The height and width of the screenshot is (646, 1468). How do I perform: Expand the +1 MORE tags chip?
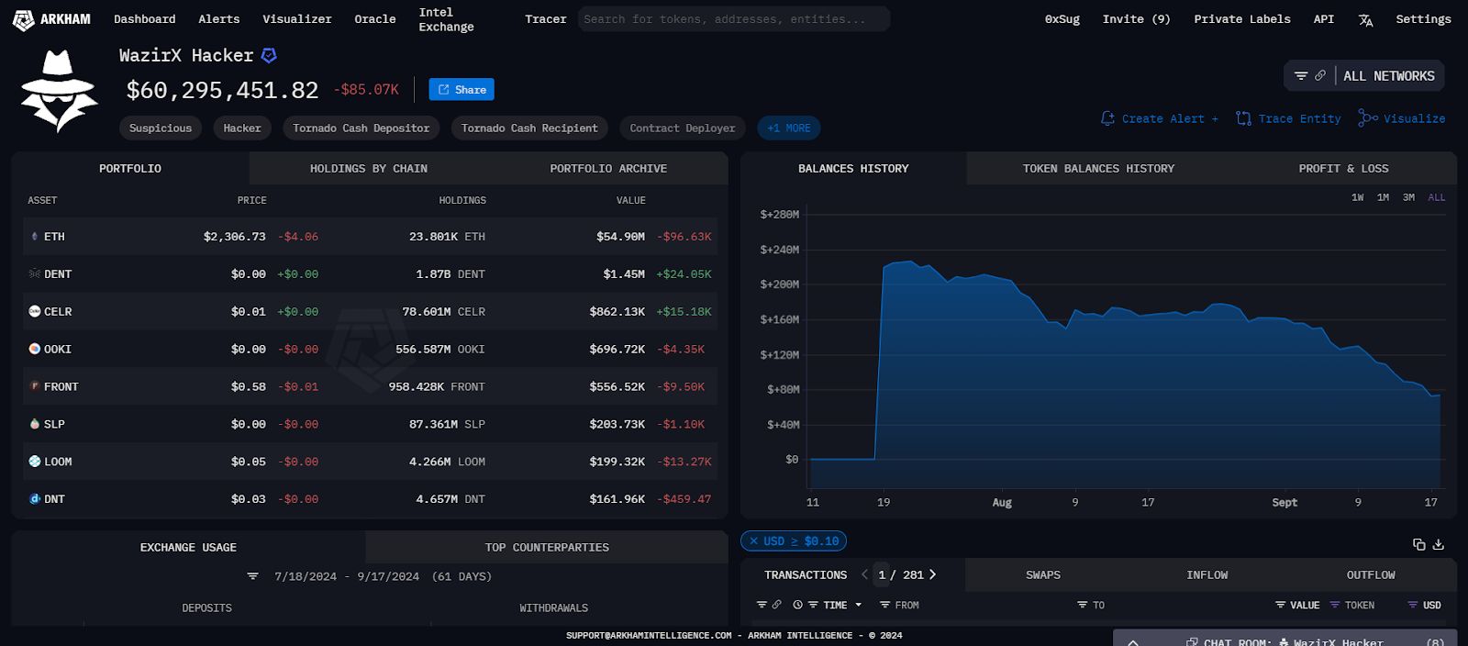(x=788, y=128)
